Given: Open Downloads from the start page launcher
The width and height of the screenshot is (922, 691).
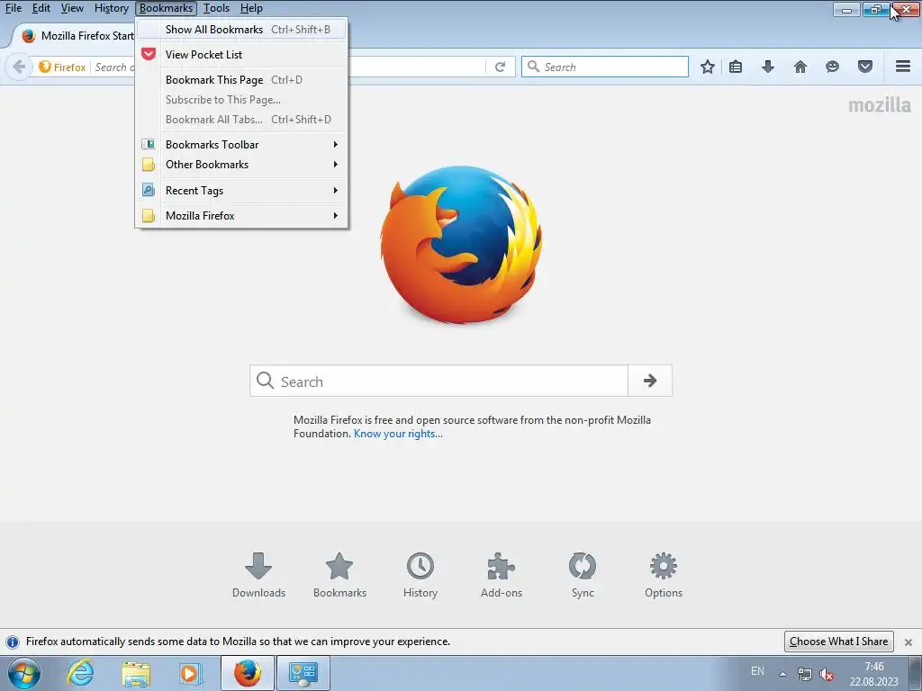Looking at the screenshot, I should [x=258, y=575].
